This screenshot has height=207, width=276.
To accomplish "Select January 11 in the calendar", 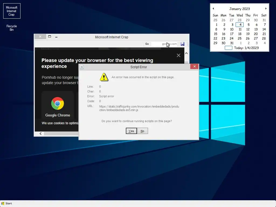I will point(240,29).
